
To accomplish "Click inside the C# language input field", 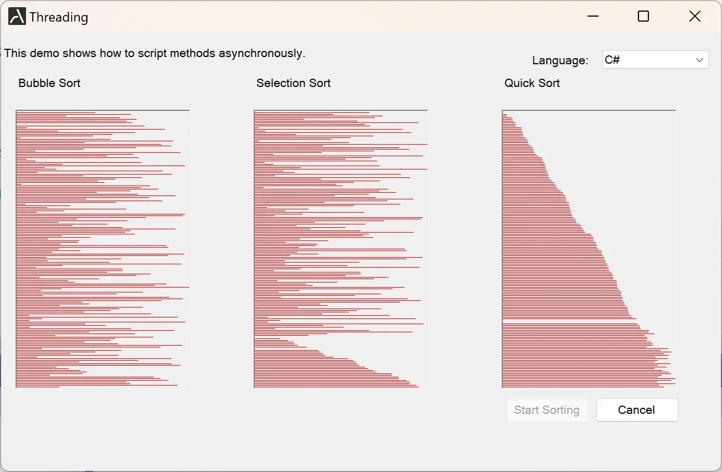I will tap(637, 59).
